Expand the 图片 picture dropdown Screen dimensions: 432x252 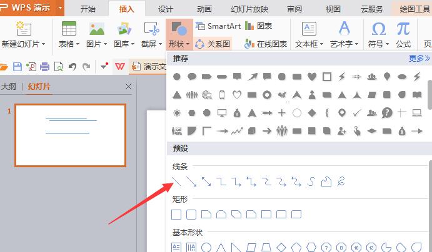click(x=105, y=44)
